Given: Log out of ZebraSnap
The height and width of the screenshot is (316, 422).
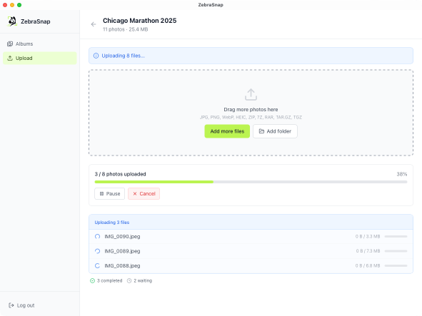Looking at the screenshot, I should tap(21, 305).
